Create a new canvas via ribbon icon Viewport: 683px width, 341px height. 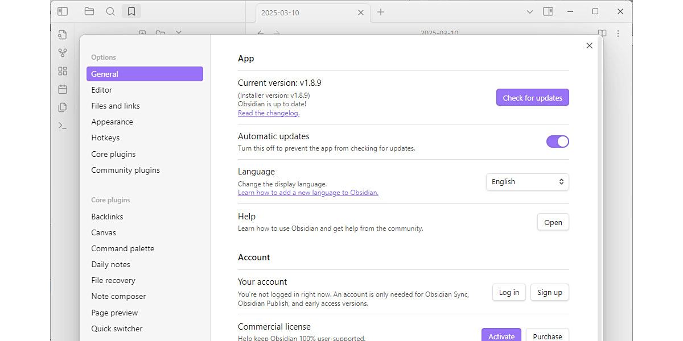pos(63,71)
